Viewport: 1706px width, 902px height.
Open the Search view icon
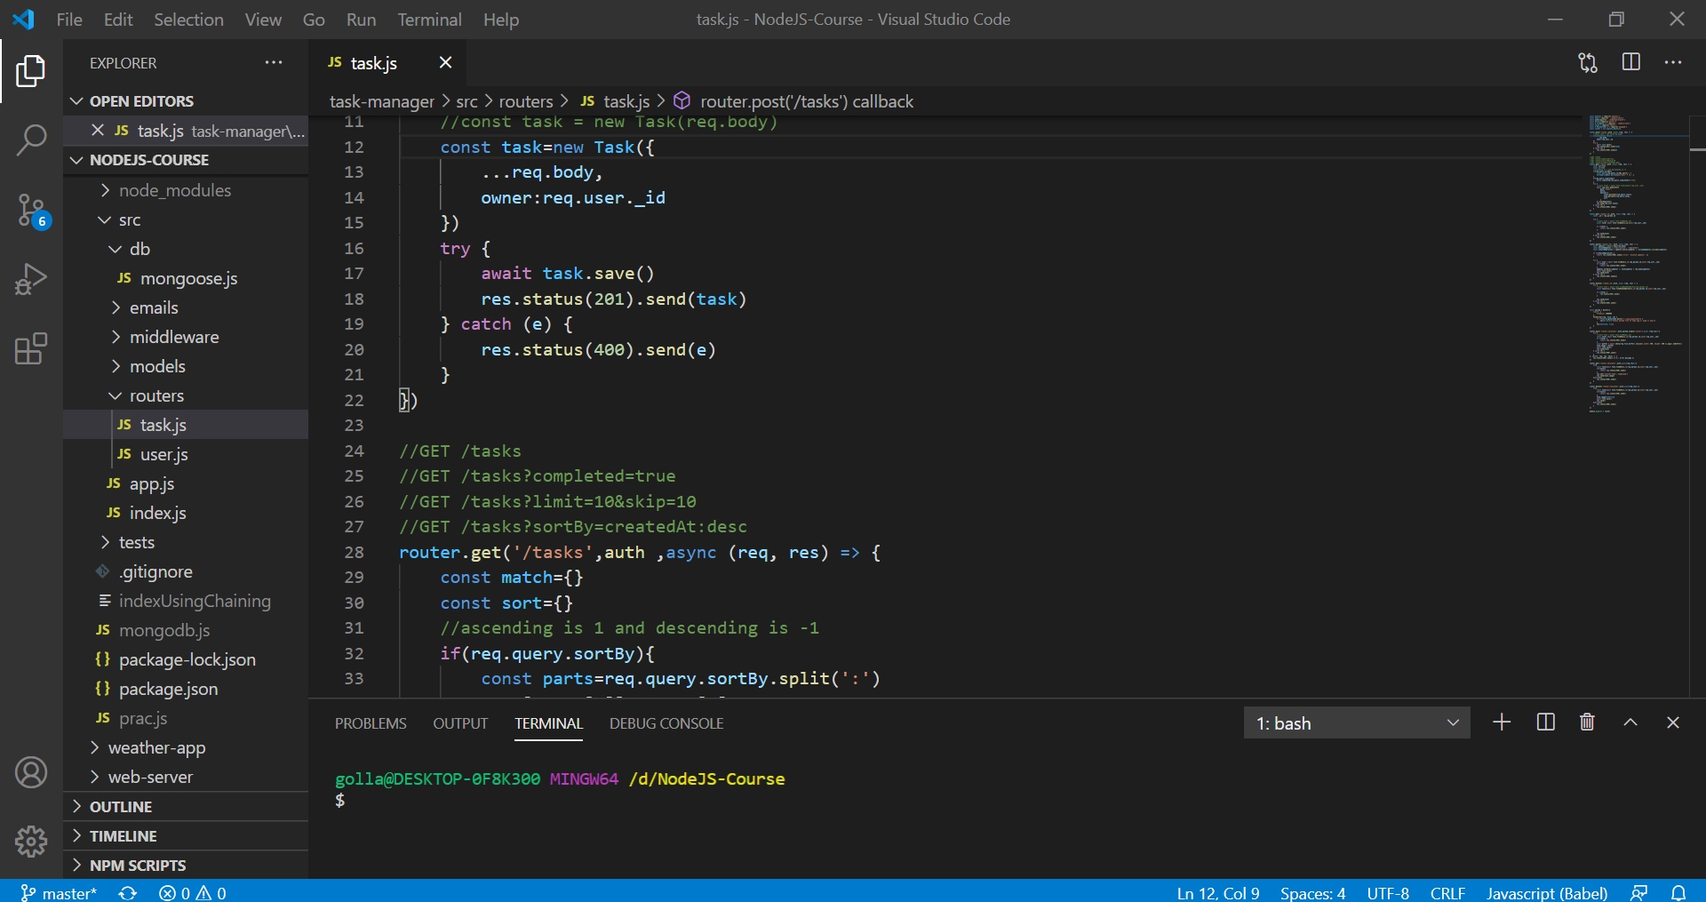(31, 140)
